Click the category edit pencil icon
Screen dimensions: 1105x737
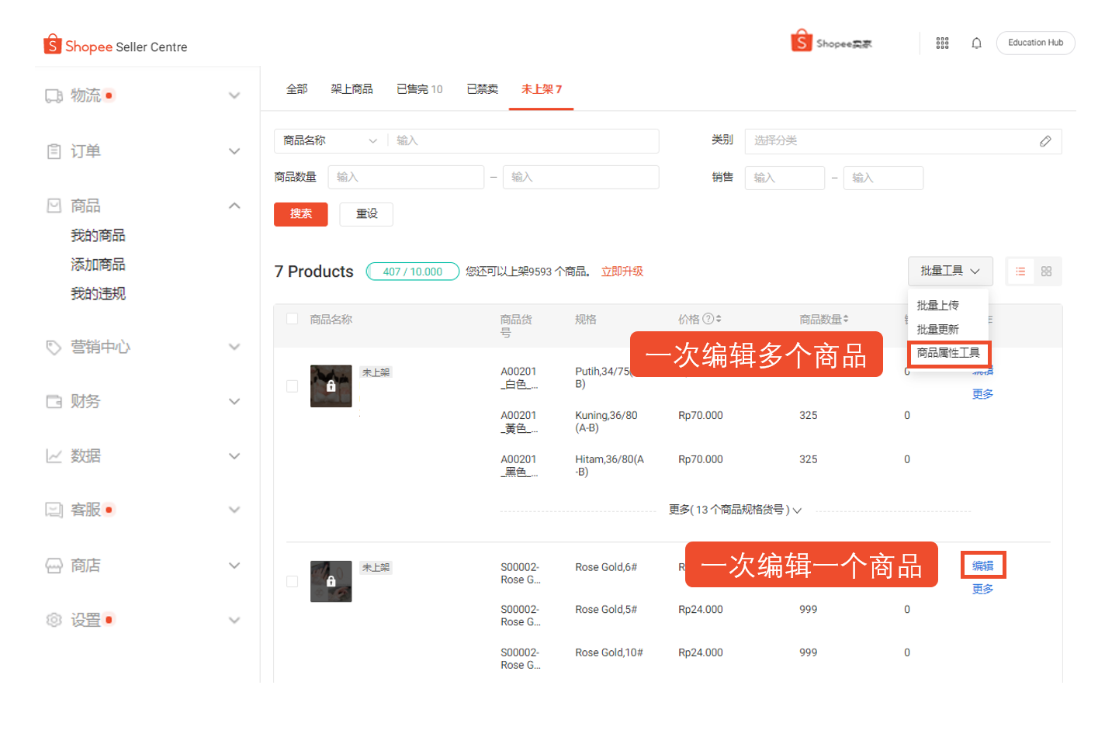pyautogui.click(x=1045, y=141)
